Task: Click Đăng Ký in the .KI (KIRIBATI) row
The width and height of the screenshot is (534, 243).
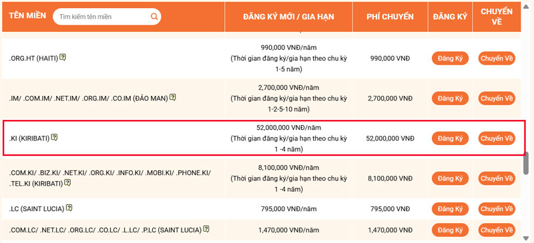Action: (x=450, y=138)
